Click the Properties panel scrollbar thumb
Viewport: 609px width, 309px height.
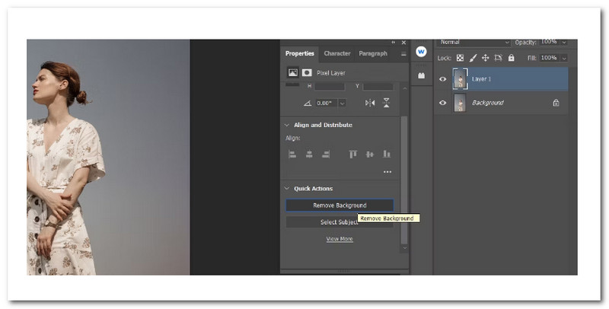pos(404,179)
